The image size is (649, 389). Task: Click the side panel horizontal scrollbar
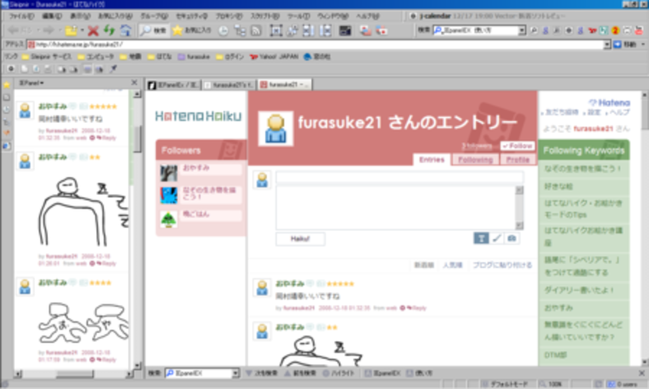pyautogui.click(x=74, y=373)
